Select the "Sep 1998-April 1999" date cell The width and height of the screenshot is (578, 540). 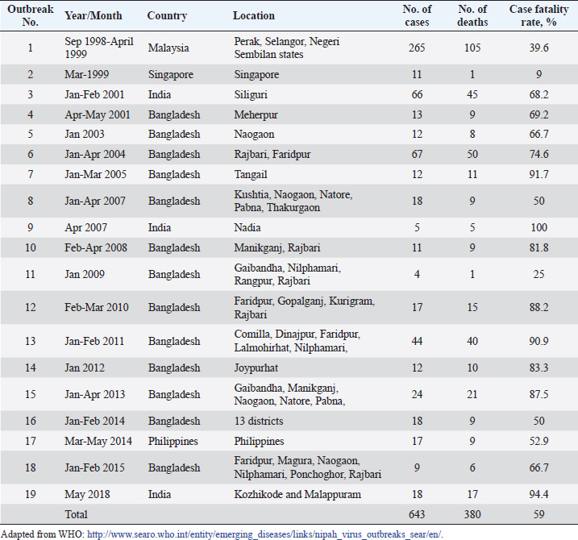tap(97, 48)
